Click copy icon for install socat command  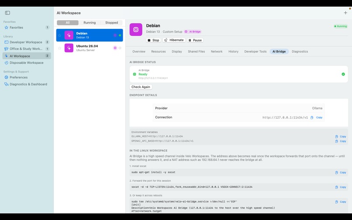tap(336, 172)
